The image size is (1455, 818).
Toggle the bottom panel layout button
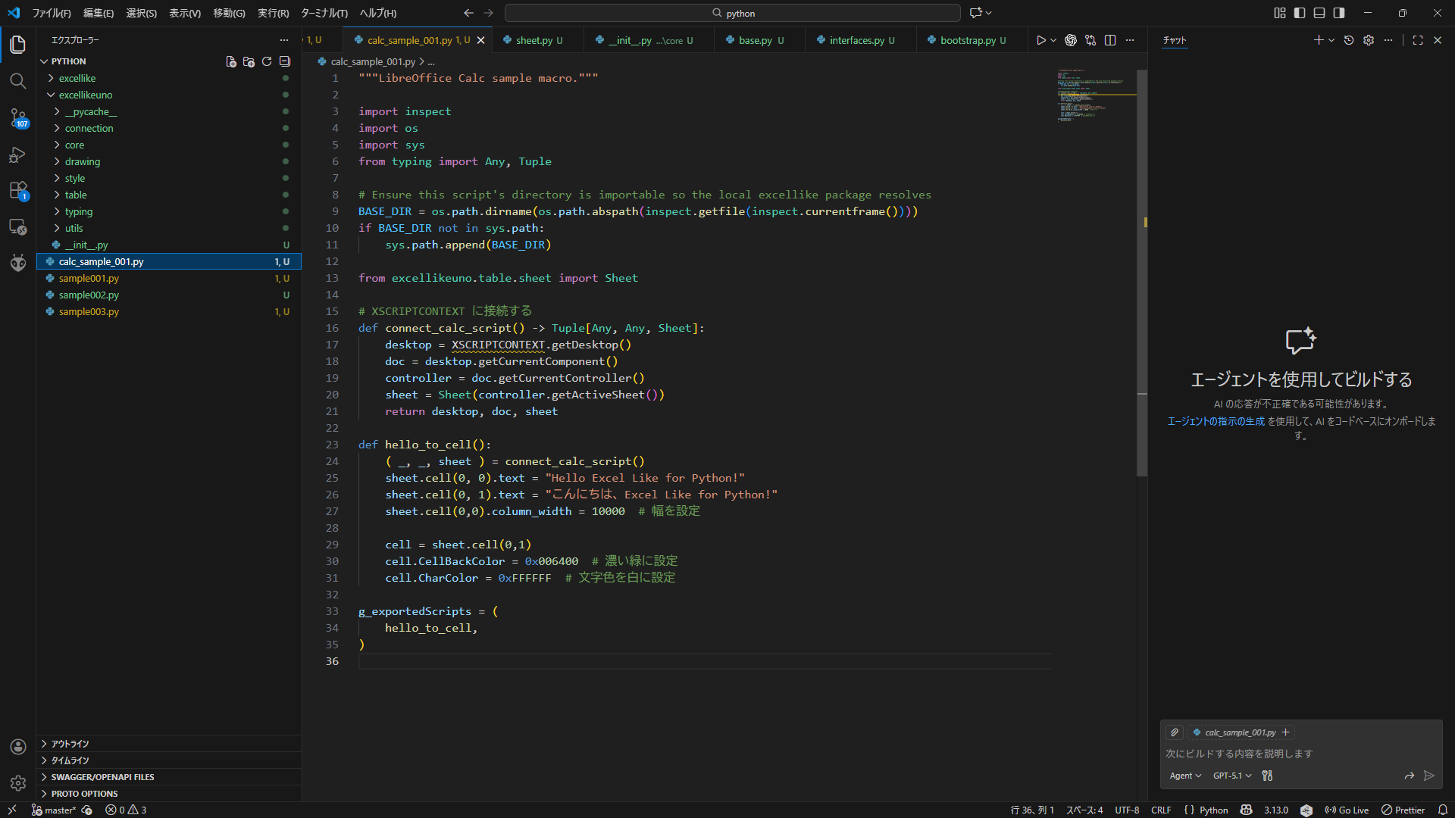pos(1319,13)
